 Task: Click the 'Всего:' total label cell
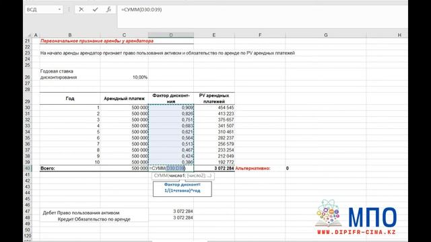tap(70, 168)
